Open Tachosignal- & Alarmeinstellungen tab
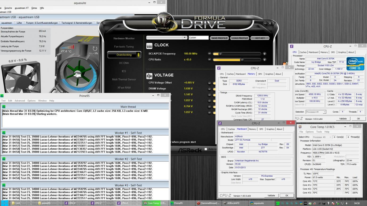Screen dimensions: 367x206 pyautogui.click(x=77, y=23)
